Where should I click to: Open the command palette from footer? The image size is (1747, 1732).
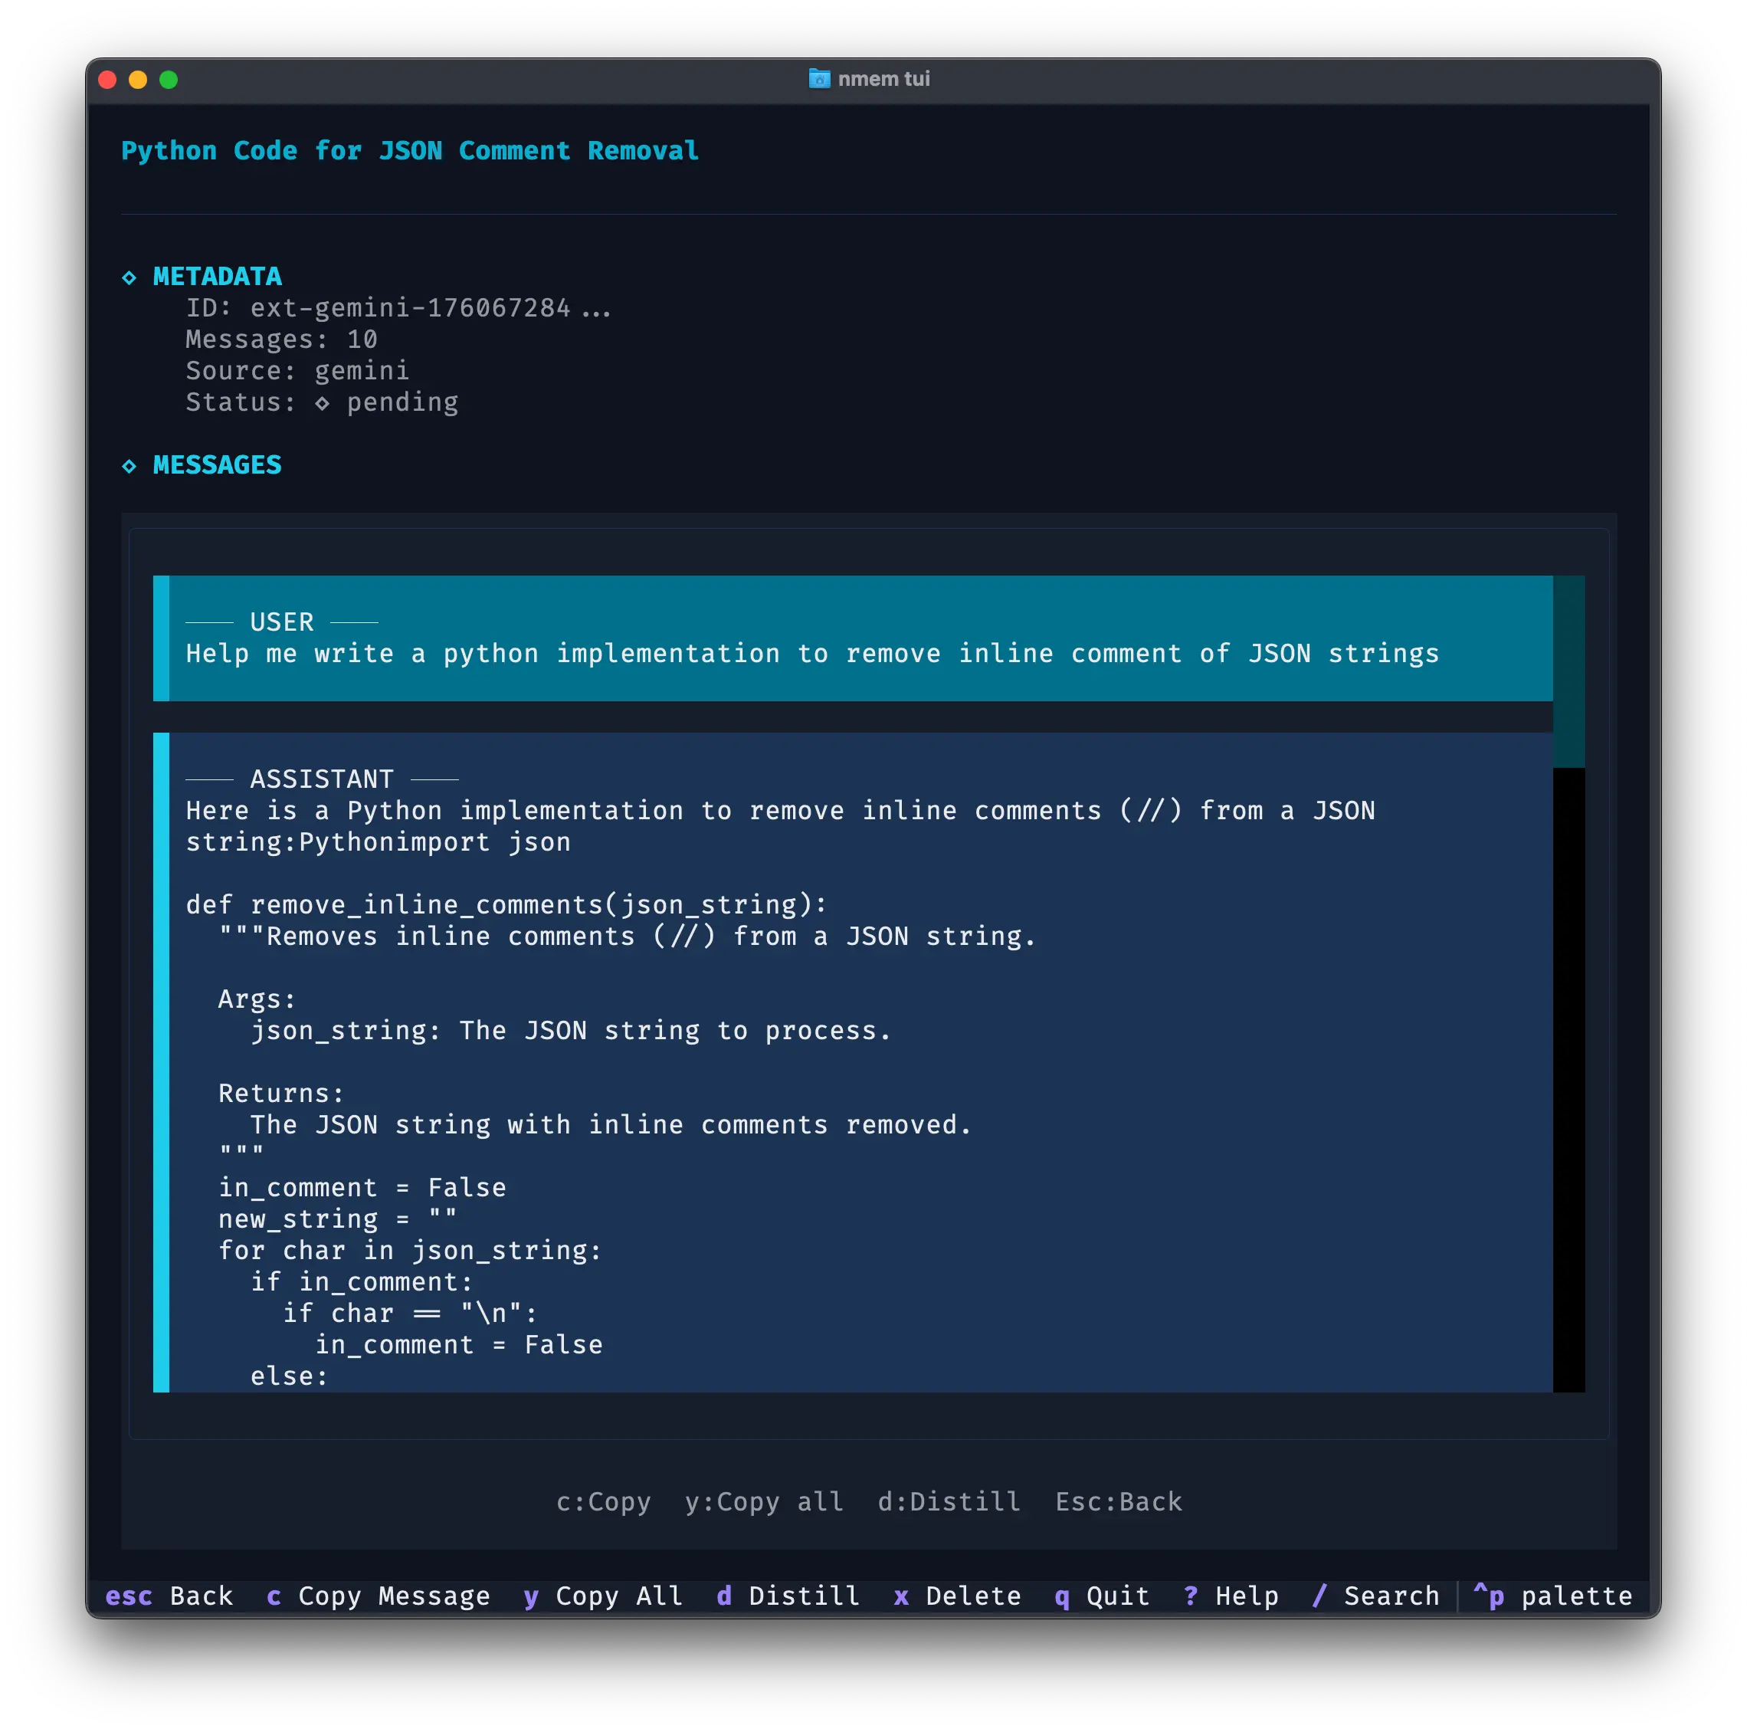(1552, 1596)
